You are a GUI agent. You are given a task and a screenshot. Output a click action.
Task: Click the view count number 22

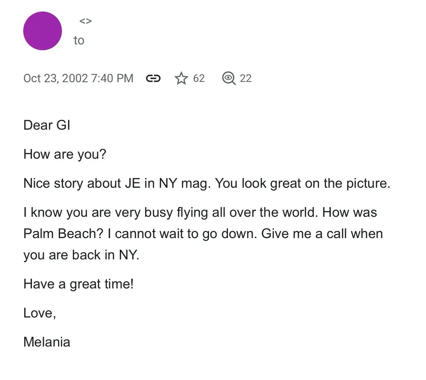pyautogui.click(x=246, y=78)
